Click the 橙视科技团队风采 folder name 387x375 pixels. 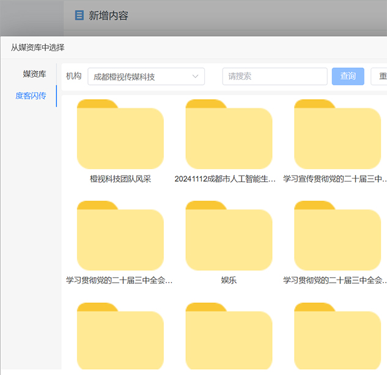[120, 179]
